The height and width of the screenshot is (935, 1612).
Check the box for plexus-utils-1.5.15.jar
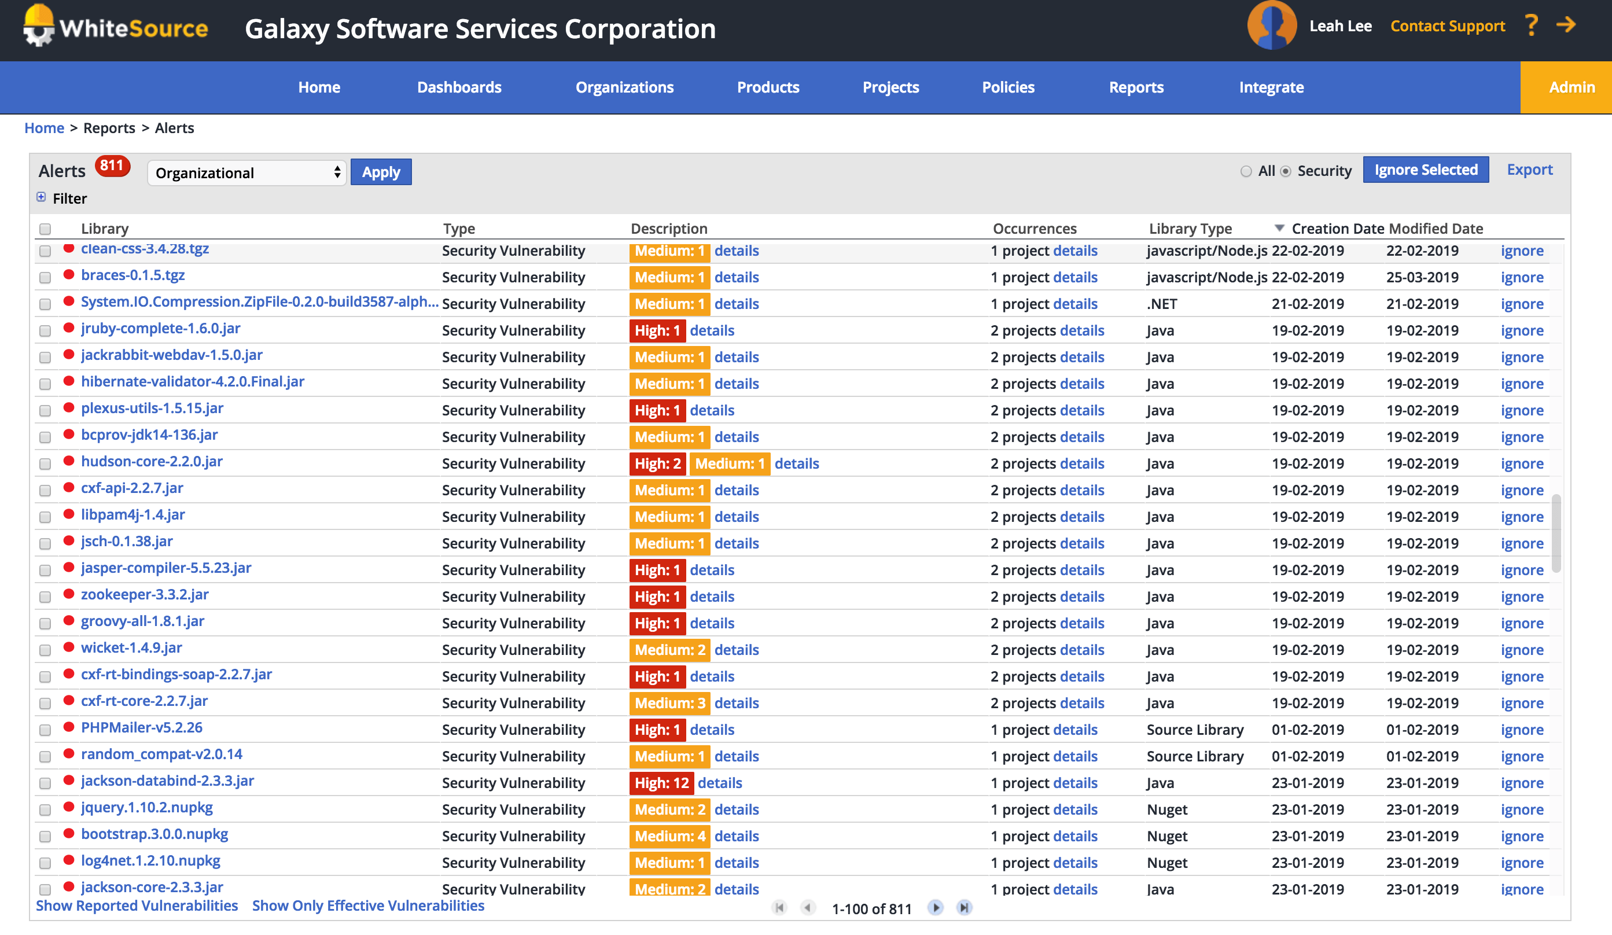tap(45, 411)
